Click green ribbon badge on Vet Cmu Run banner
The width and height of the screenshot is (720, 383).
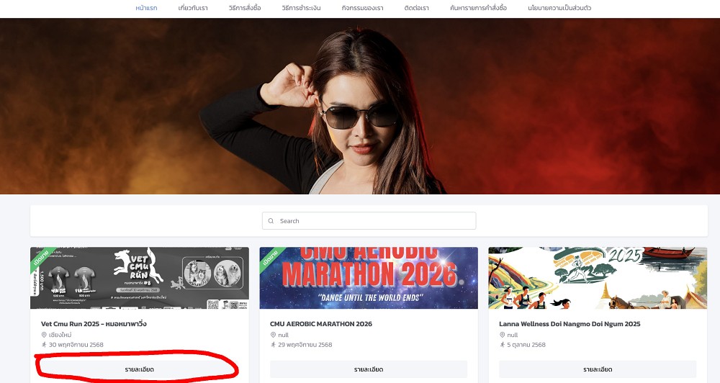(40, 257)
